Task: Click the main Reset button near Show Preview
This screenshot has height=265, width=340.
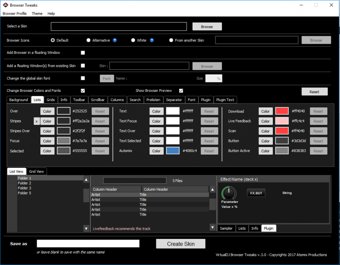Action: 314,92
